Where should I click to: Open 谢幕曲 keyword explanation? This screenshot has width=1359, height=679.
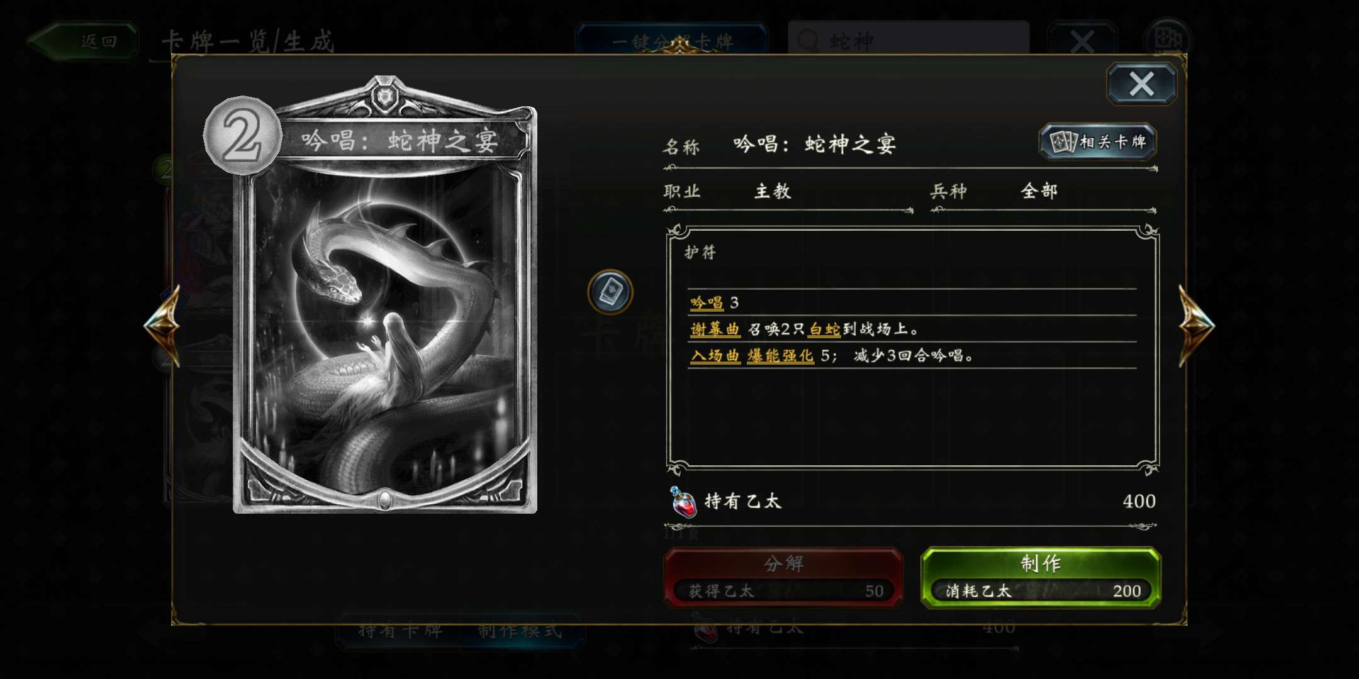[x=715, y=329]
